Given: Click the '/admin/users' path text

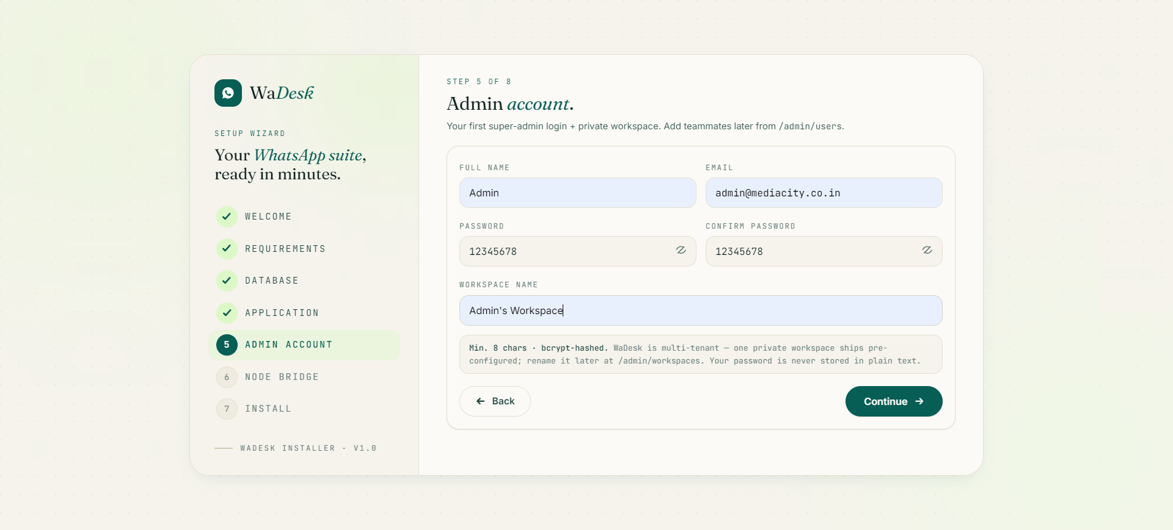Looking at the screenshot, I should click(810, 126).
